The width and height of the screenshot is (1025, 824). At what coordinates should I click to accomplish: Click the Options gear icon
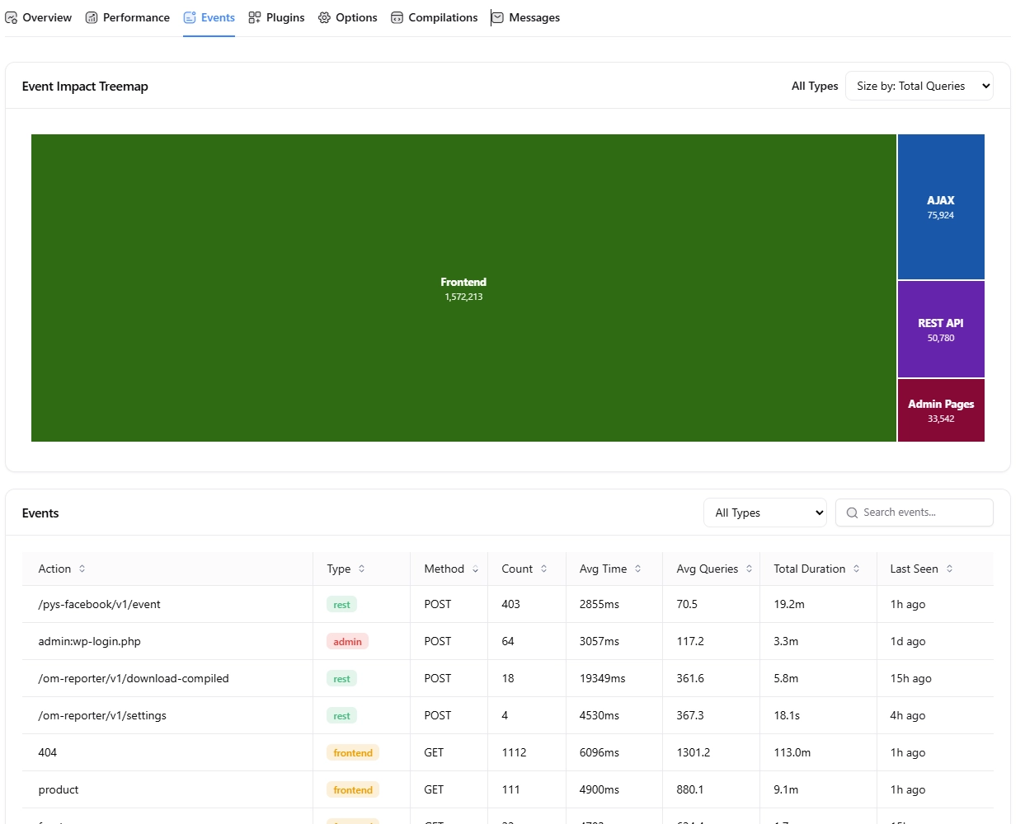pos(324,16)
